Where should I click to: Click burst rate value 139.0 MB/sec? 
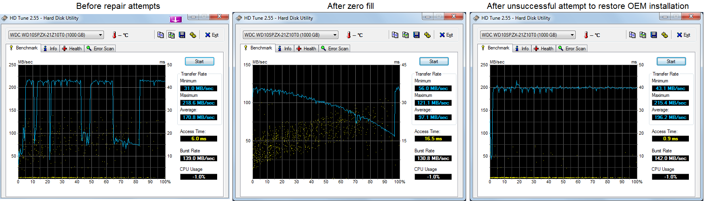point(199,158)
